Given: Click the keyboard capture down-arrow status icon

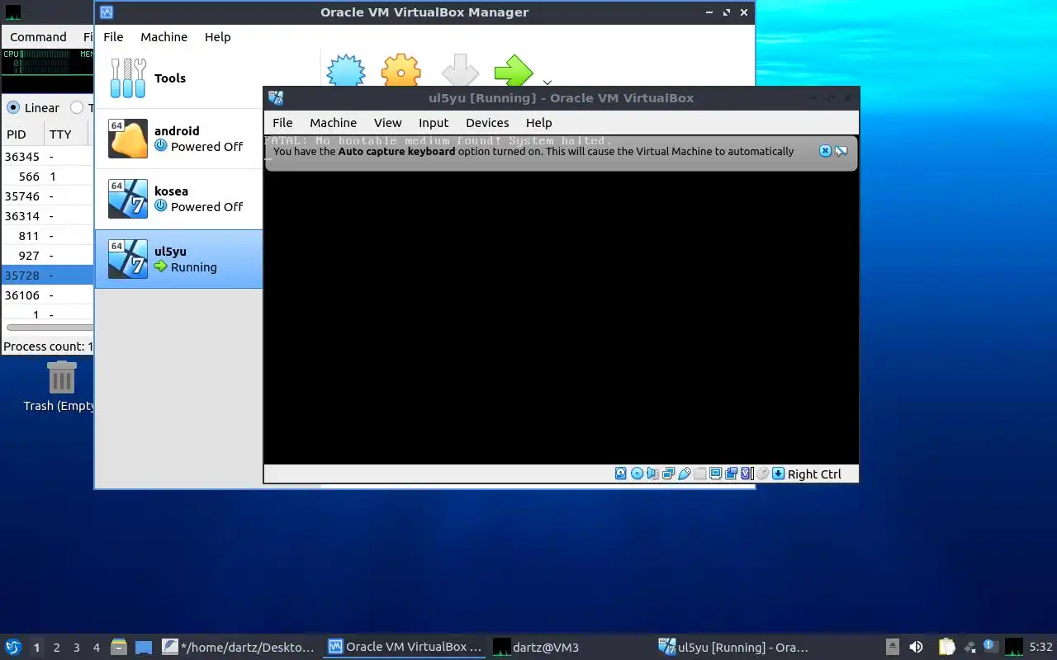Looking at the screenshot, I should pyautogui.click(x=778, y=474).
